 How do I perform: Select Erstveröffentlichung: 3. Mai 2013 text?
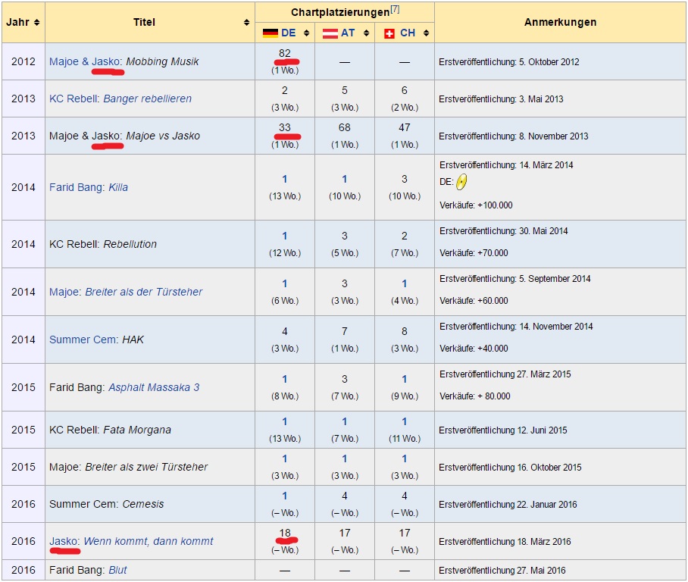[x=501, y=99]
